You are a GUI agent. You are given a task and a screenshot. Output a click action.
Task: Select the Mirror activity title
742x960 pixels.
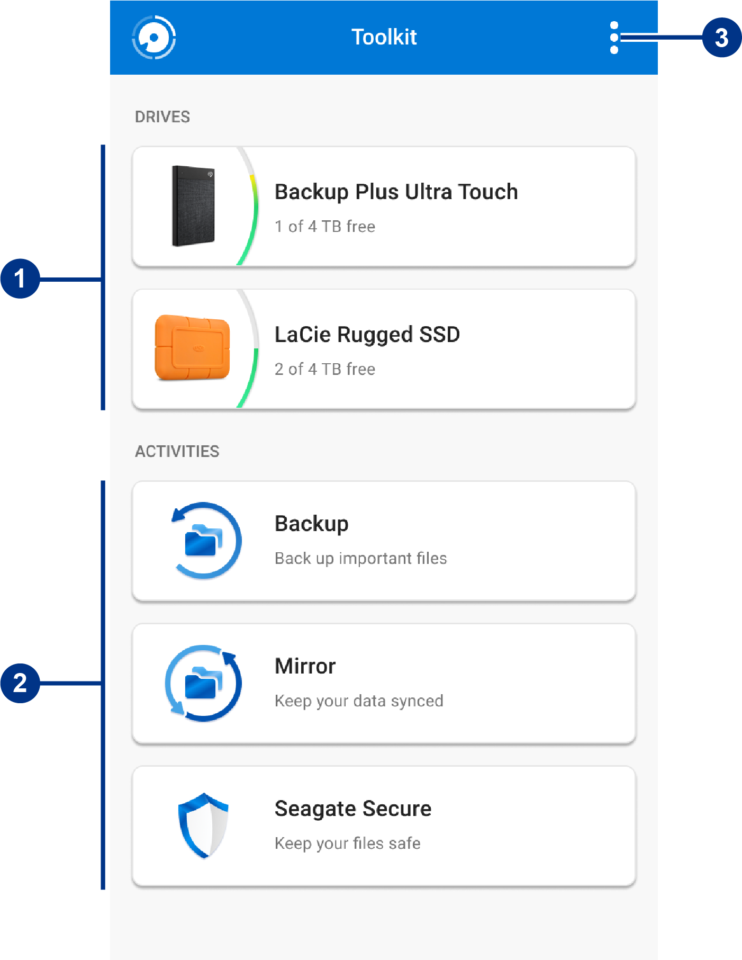click(305, 666)
